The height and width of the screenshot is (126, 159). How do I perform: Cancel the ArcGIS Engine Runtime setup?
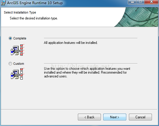(x=140, y=117)
